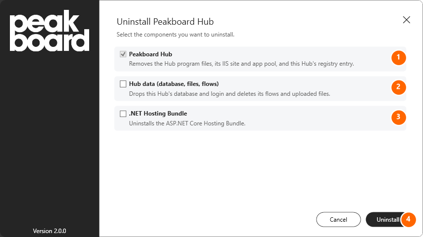
Task: Click the Version 2.0.0 text
Action: pyautogui.click(x=50, y=231)
